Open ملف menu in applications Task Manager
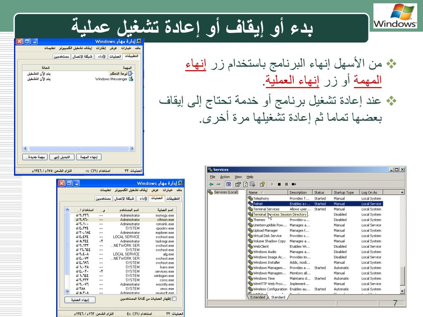Image resolution: width=423 pixels, height=317 pixels. (x=138, y=48)
